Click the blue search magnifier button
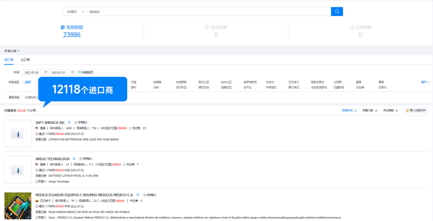This screenshot has height=221, width=433. click(337, 11)
